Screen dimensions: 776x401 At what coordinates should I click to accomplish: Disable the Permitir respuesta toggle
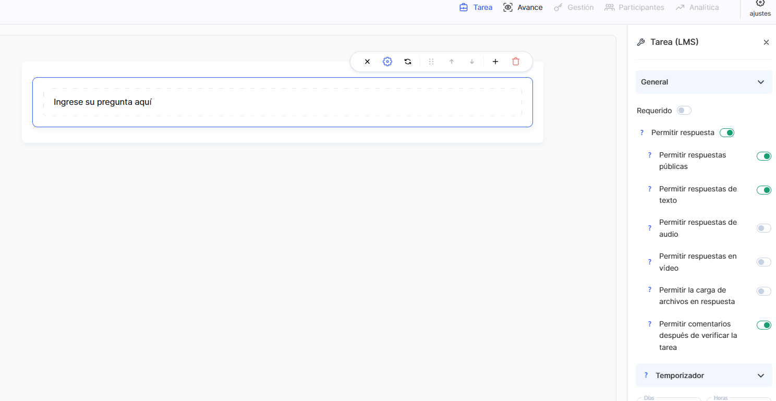point(726,133)
